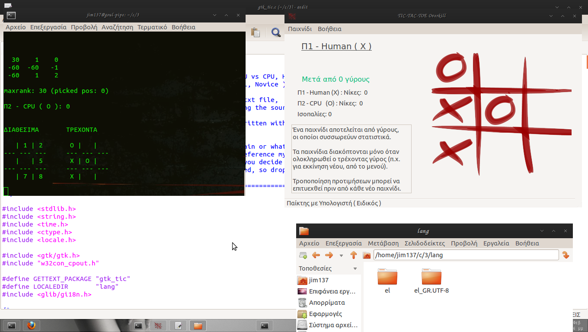Image resolution: width=588 pixels, height=332 pixels.
Task: Click the Back arrow in file manager
Action: coord(316,255)
